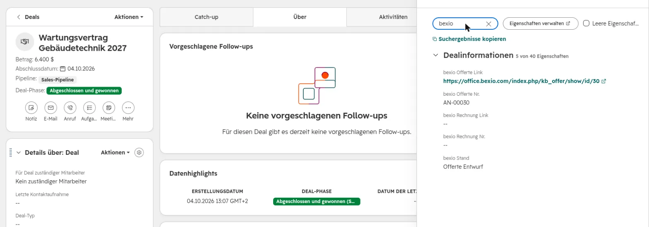Click Kein zuständiger Mitarbeiter owner value
This screenshot has width=649, height=227.
pos(51,181)
